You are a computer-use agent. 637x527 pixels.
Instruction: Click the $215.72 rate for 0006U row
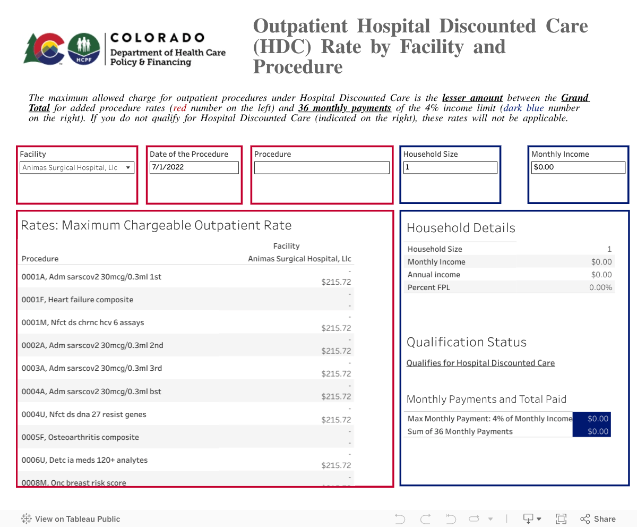tap(336, 465)
